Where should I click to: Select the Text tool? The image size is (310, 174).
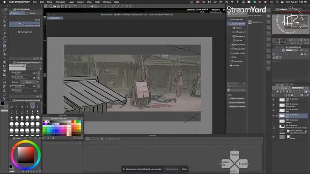(x=4, y=91)
